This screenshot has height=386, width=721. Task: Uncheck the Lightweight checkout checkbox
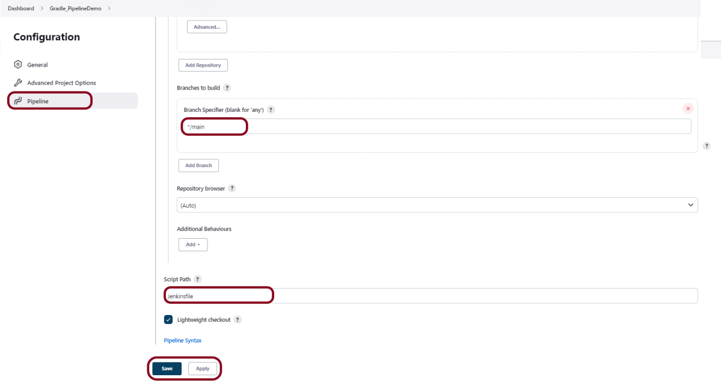tap(168, 320)
